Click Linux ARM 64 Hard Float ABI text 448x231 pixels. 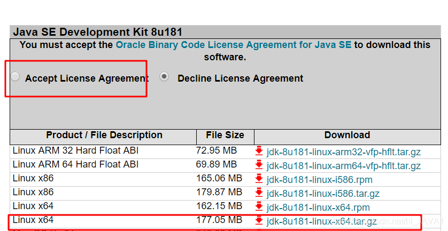[x=76, y=164]
